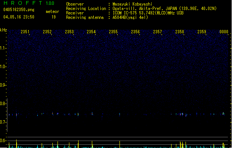Click the 'Observer' field label
The image size is (232, 148).
(75, 4)
